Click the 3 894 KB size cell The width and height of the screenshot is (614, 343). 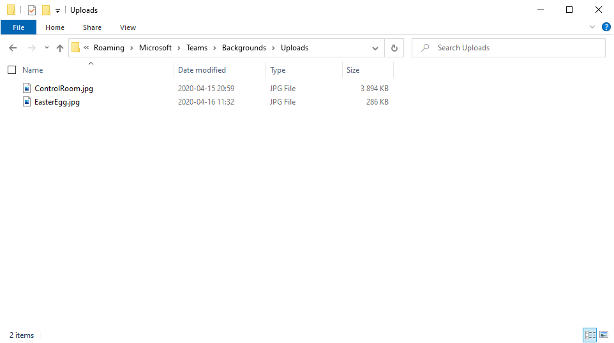(x=375, y=89)
